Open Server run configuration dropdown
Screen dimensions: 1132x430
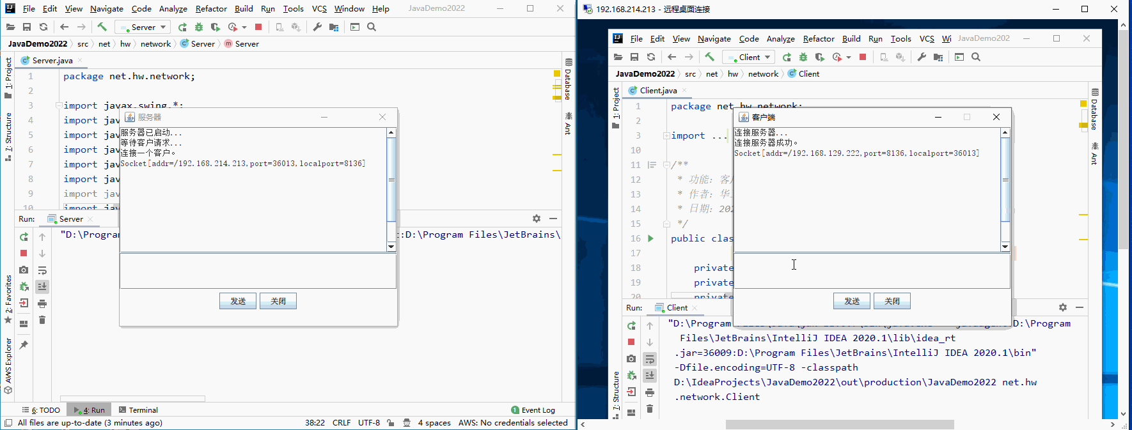[x=143, y=27]
